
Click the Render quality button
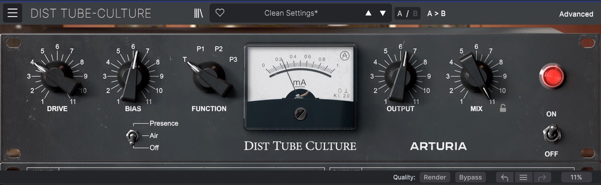pyautogui.click(x=435, y=177)
